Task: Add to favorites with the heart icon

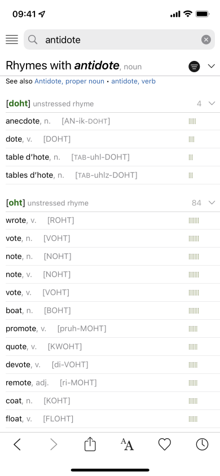Action: click(x=165, y=445)
